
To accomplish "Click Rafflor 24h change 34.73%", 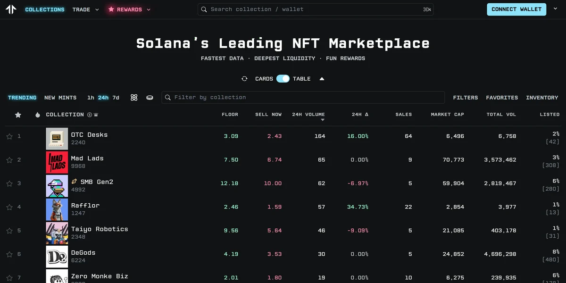I will click(x=357, y=207).
